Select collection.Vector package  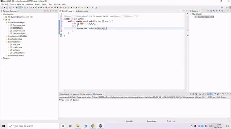click(x=16, y=56)
